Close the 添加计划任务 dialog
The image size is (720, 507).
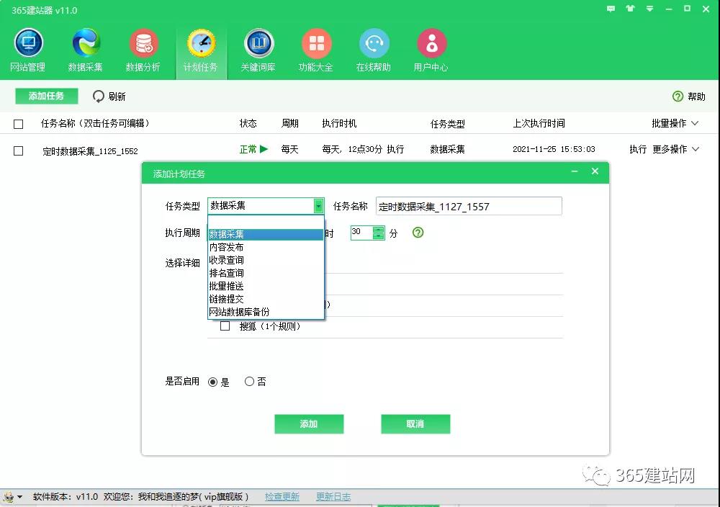click(595, 171)
